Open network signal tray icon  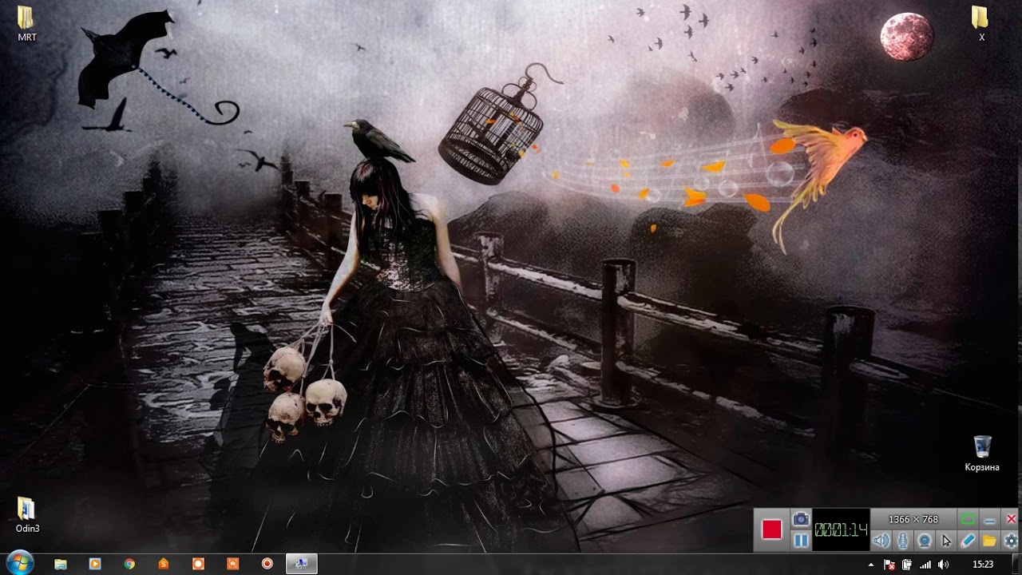pyautogui.click(x=925, y=565)
